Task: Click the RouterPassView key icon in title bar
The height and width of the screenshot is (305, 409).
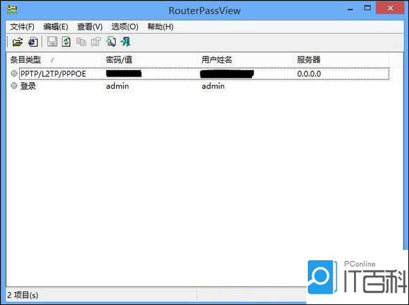Action: (x=12, y=10)
